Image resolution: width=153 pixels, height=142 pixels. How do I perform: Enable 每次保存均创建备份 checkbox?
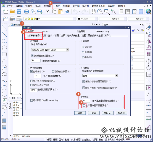pos(31,81)
